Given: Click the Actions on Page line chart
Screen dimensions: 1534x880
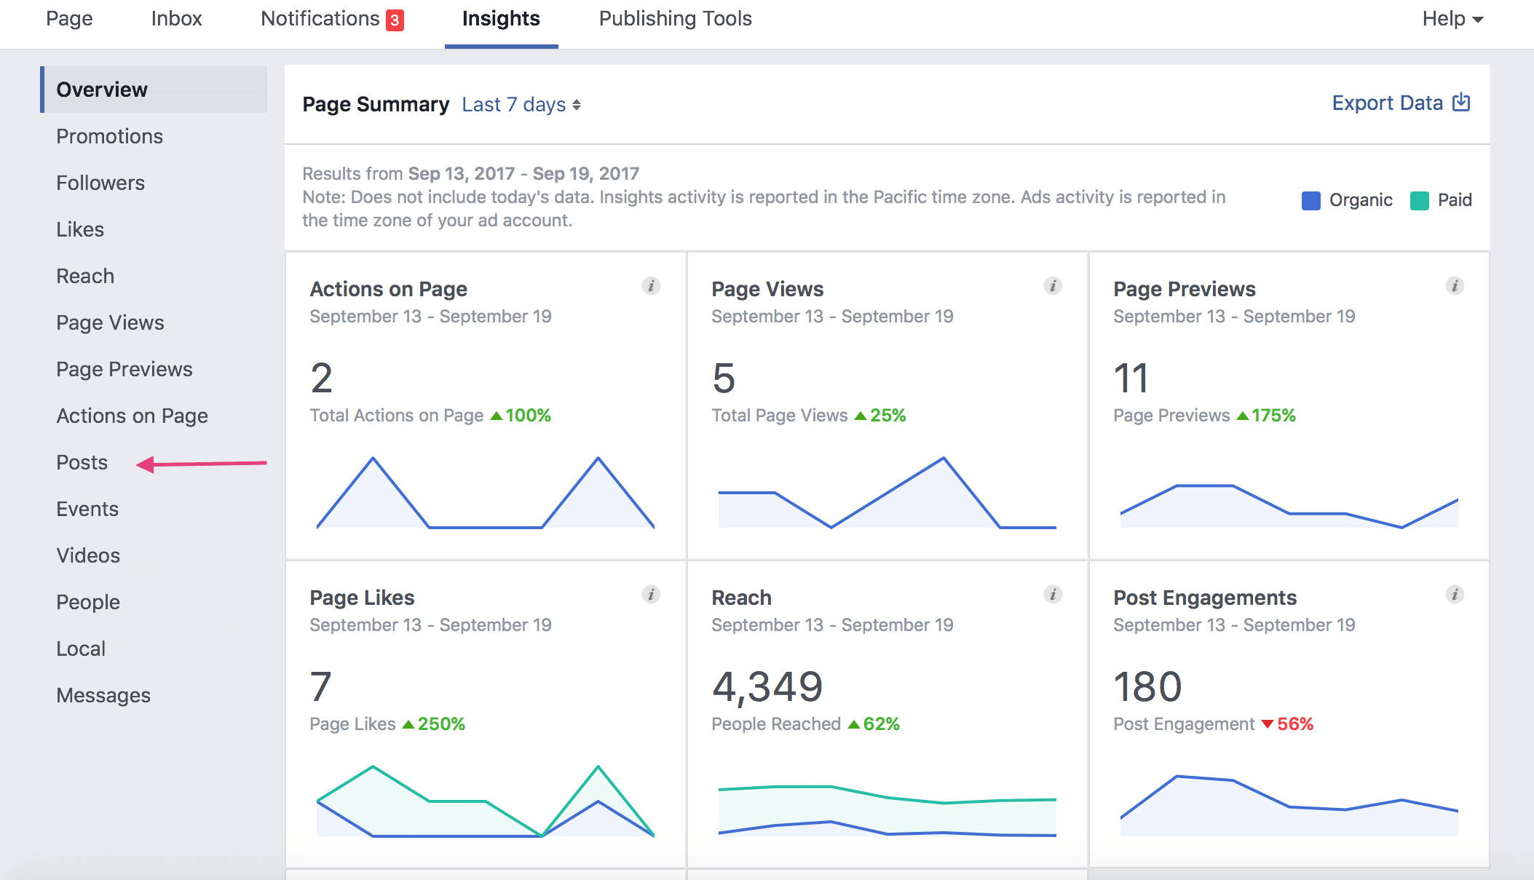Looking at the screenshot, I should coord(486,493).
